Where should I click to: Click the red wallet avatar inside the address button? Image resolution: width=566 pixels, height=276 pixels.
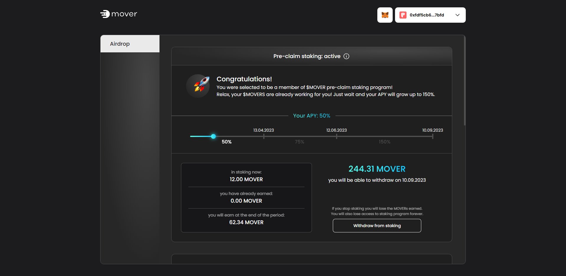click(x=403, y=15)
